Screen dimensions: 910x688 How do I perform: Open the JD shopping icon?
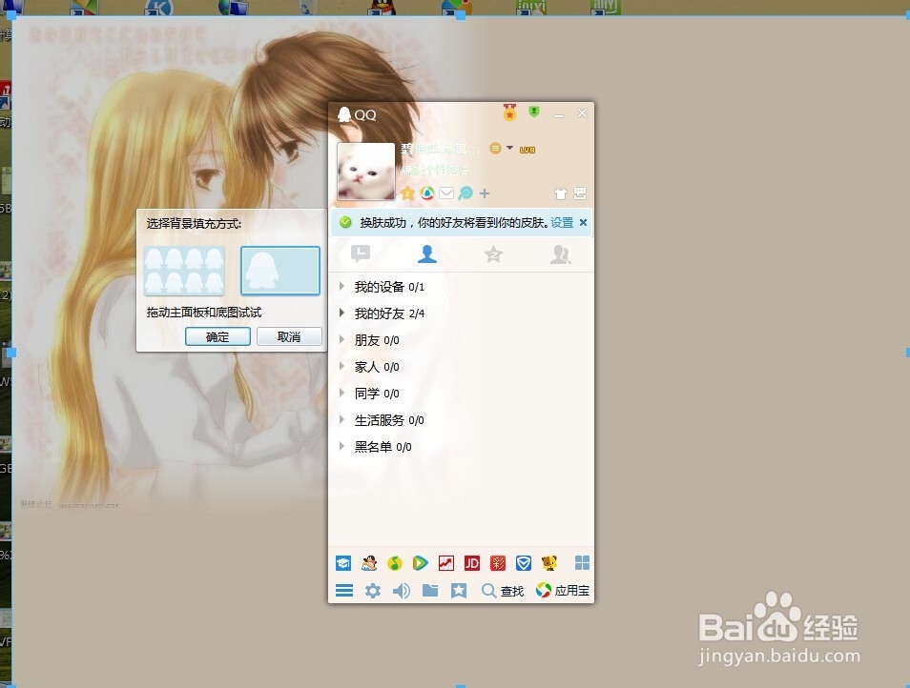472,563
